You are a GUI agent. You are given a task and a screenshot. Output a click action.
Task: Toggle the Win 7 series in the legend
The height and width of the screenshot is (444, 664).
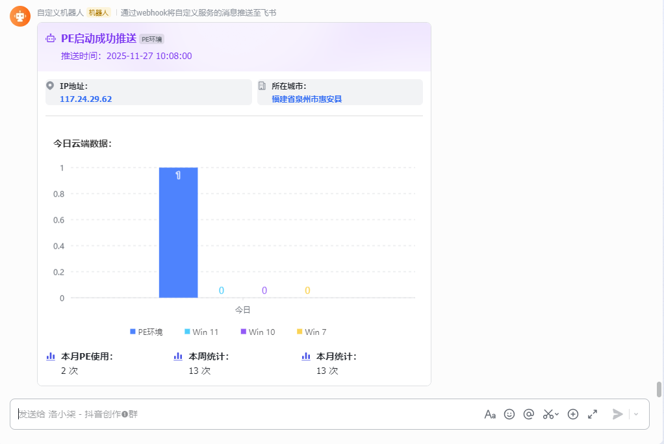[311, 332]
